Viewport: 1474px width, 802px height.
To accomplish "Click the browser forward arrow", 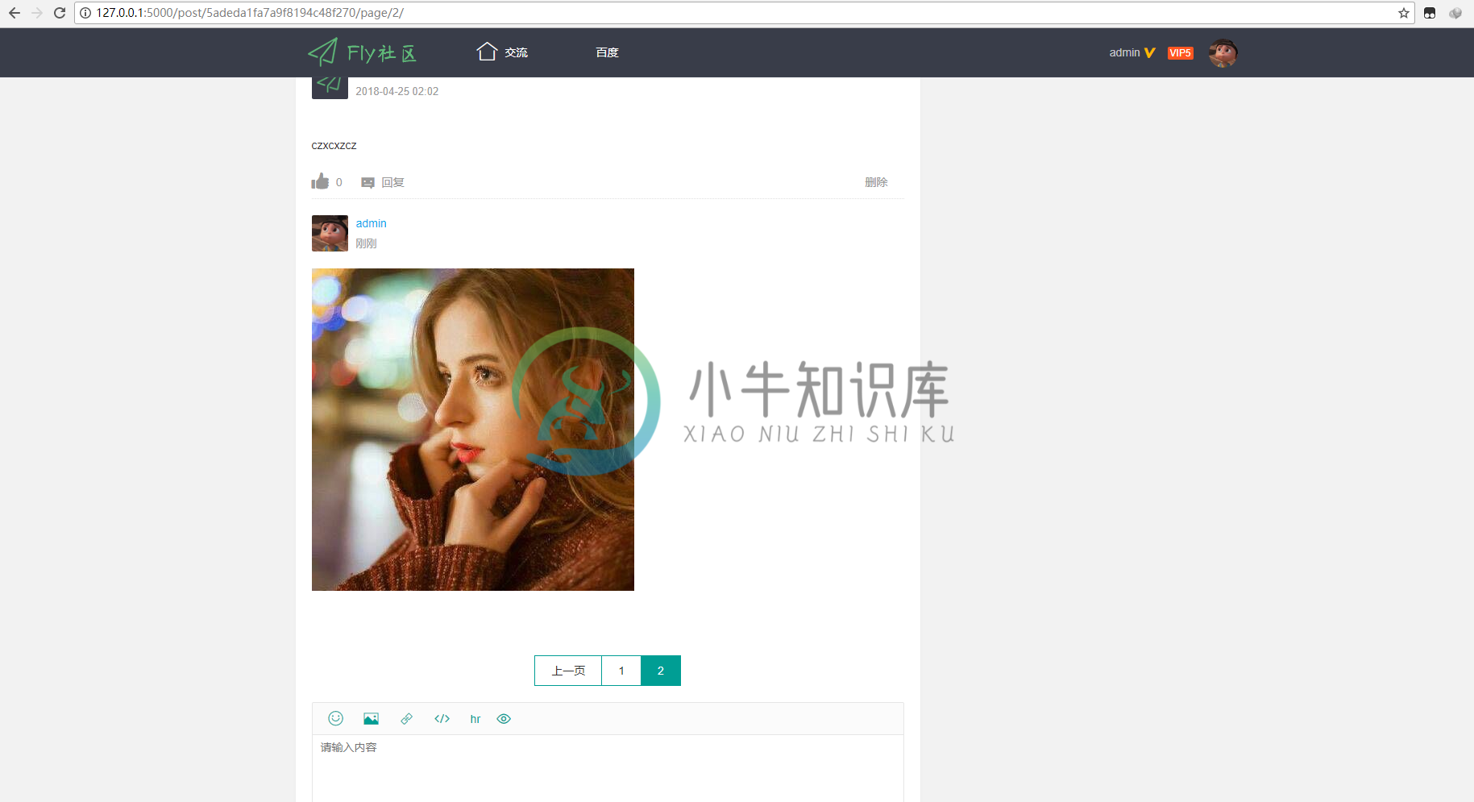I will [37, 13].
